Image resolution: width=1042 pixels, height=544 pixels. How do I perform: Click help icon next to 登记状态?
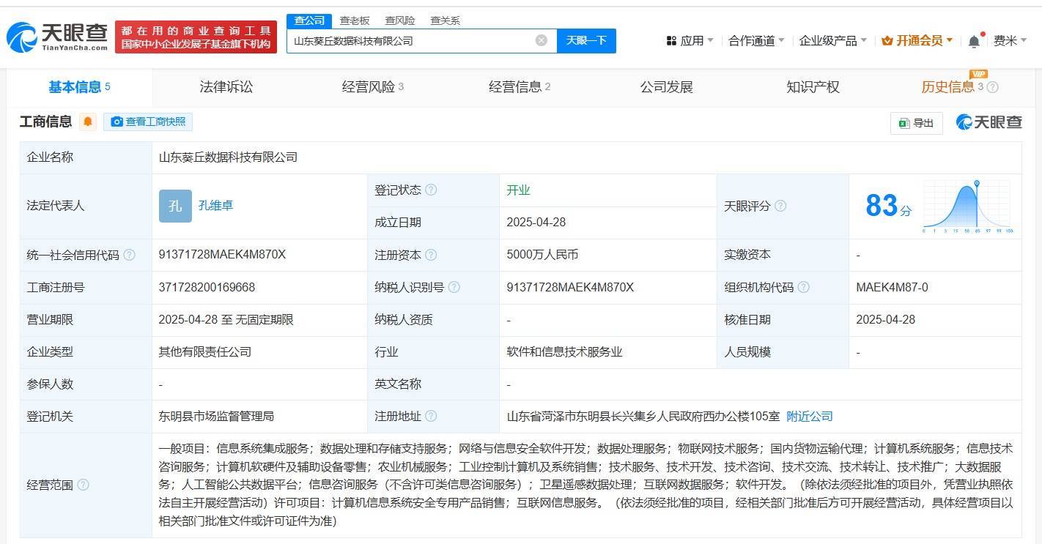tap(431, 190)
